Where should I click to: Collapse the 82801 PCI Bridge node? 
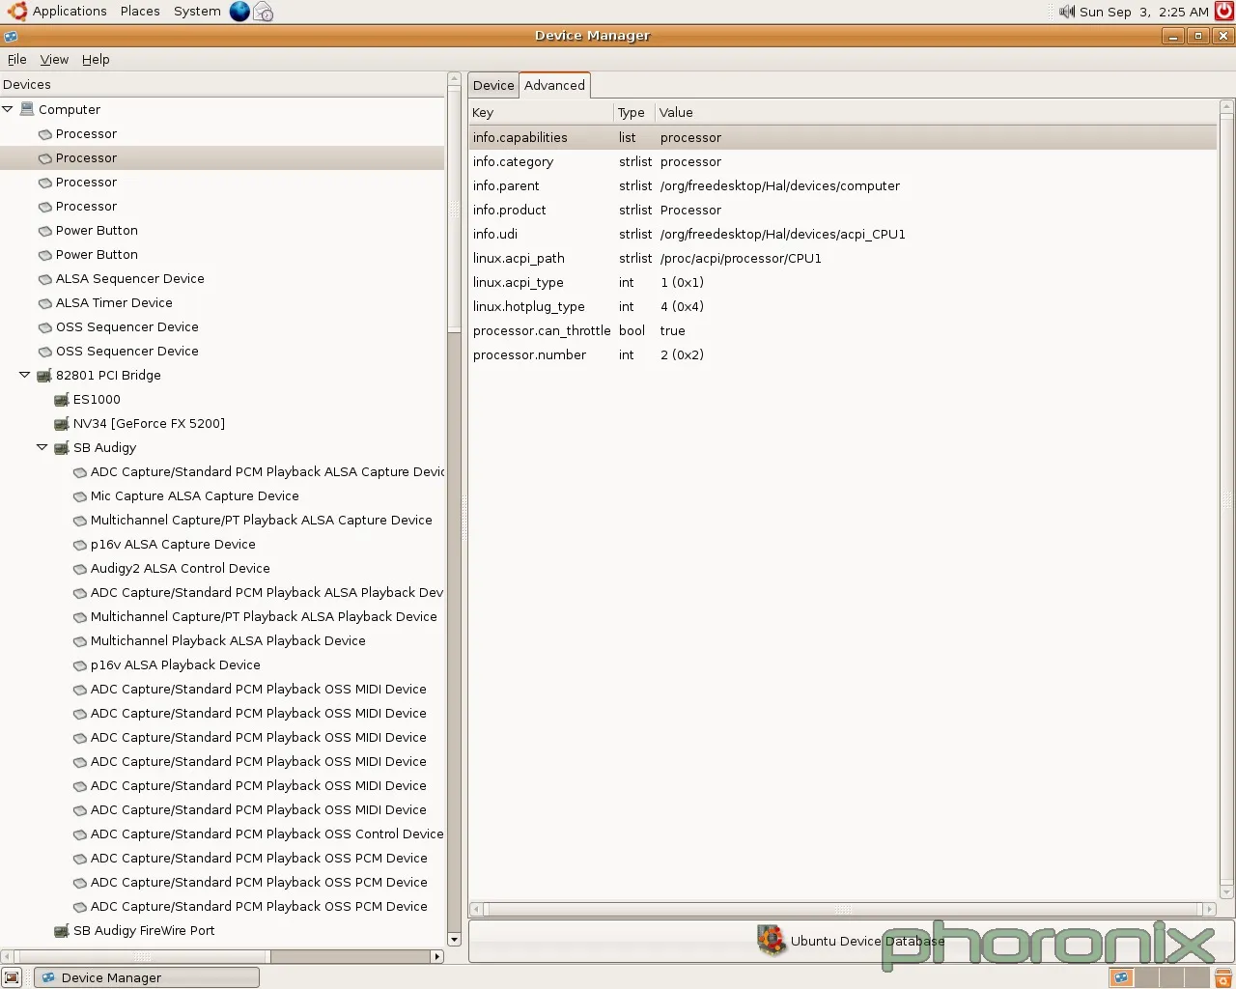[25, 375]
